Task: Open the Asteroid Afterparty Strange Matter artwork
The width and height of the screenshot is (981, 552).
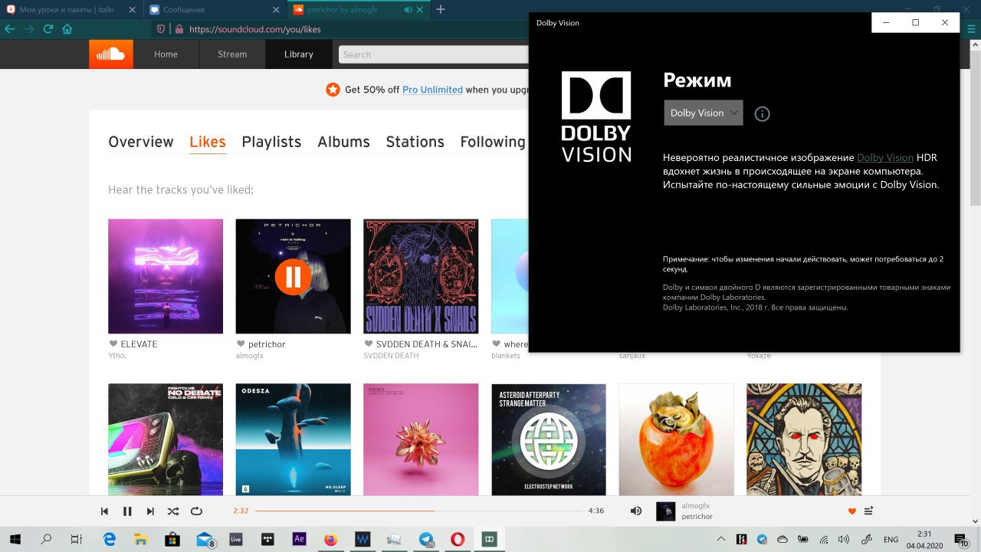Action: pyautogui.click(x=549, y=439)
